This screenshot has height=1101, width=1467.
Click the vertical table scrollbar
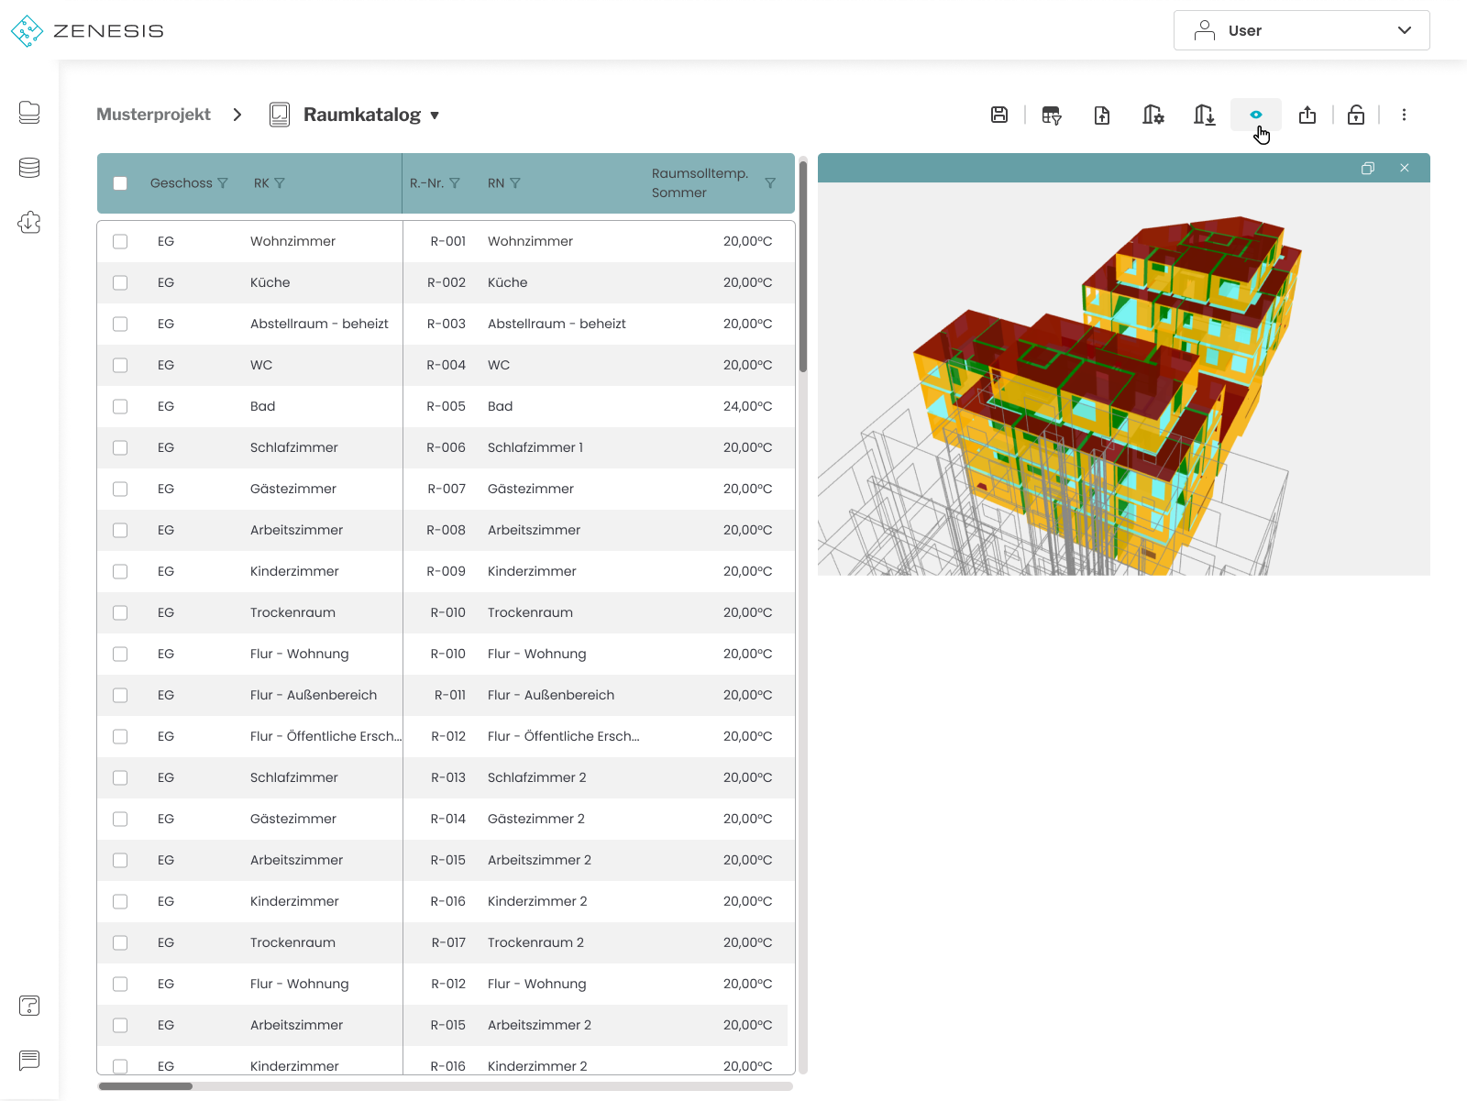point(803,266)
